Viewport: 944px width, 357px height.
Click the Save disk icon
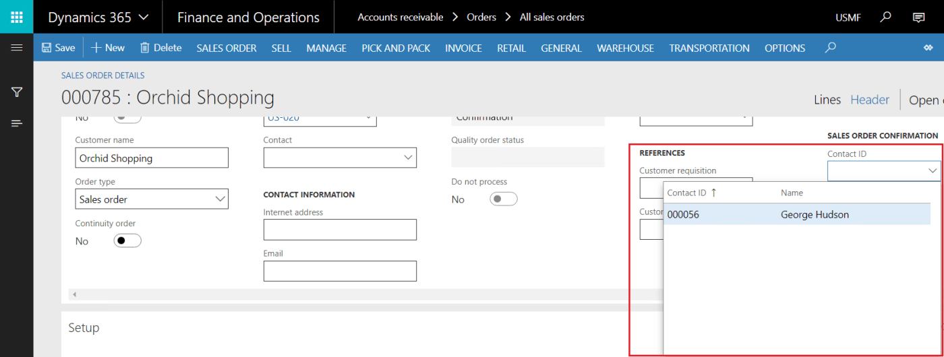pos(47,48)
